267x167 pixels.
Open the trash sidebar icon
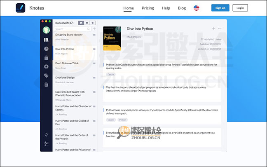tap(46, 85)
